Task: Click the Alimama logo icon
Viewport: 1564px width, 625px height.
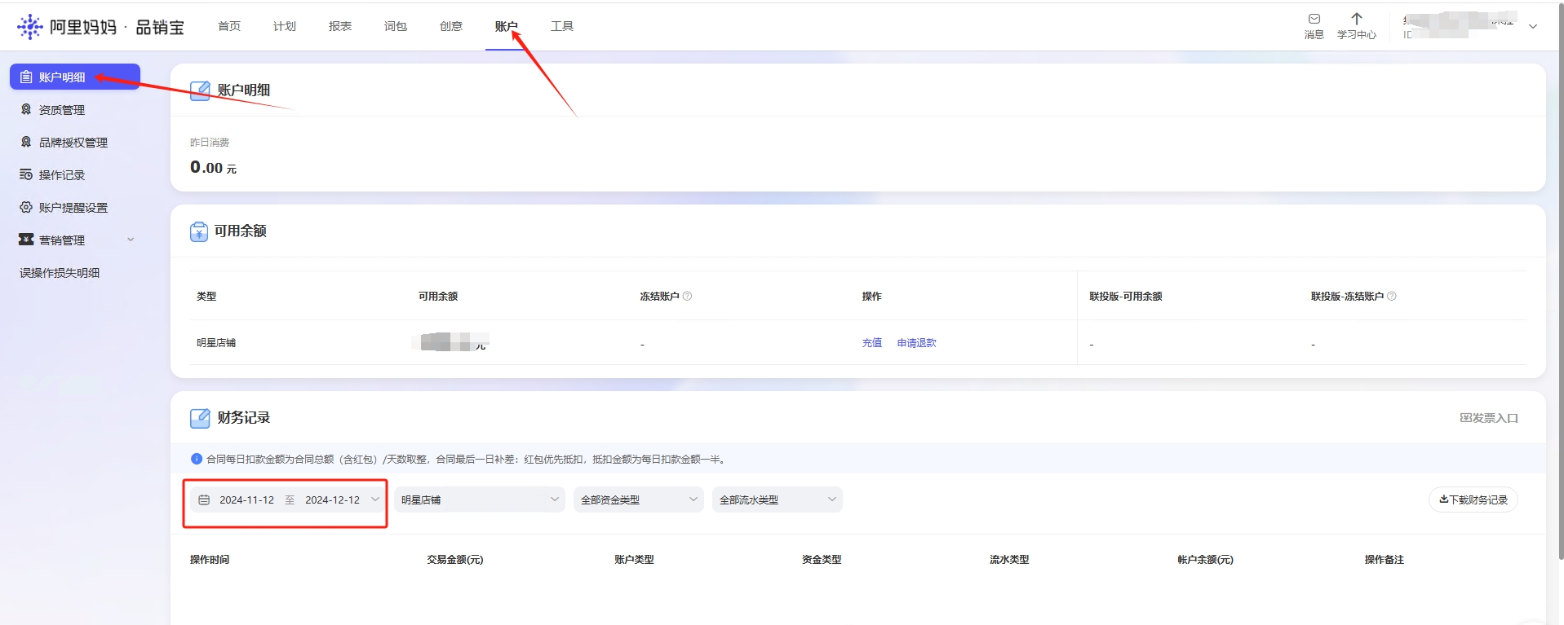Action: click(30, 27)
